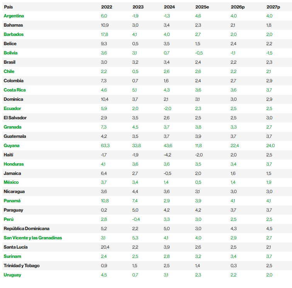The height and width of the screenshot is (288, 292).
Task: Click the 2025e column header
Action: click(202, 7)
